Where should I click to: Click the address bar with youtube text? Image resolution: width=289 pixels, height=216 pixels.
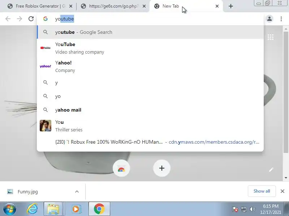[x=150, y=19]
